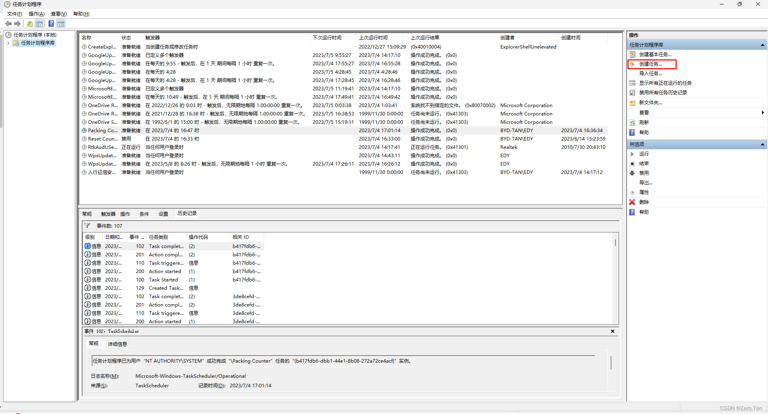
Task: Click the 禁用 down-arrow icon
Action: coord(632,173)
